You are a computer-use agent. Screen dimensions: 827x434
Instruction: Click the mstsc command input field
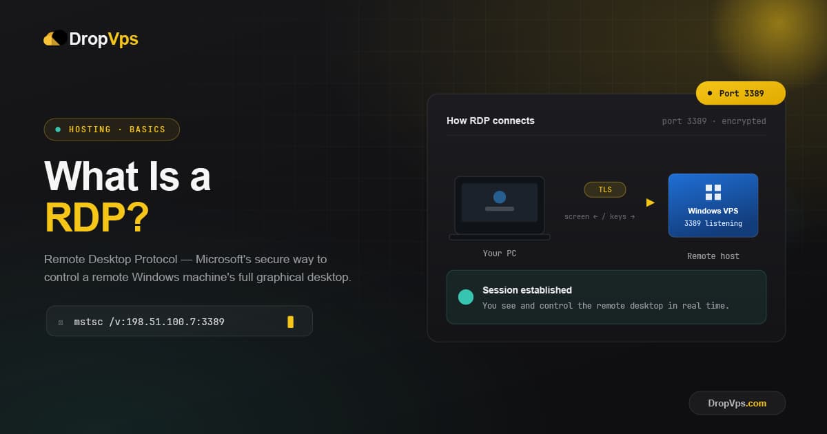(179, 322)
